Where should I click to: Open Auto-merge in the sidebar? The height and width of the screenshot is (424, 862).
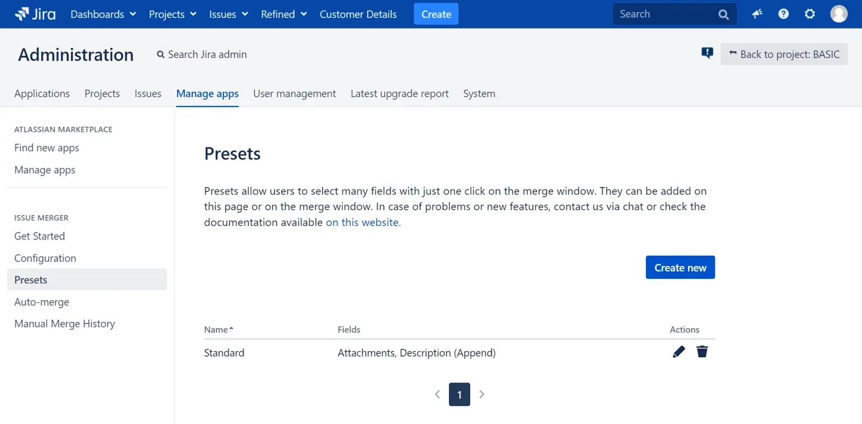[x=42, y=302]
